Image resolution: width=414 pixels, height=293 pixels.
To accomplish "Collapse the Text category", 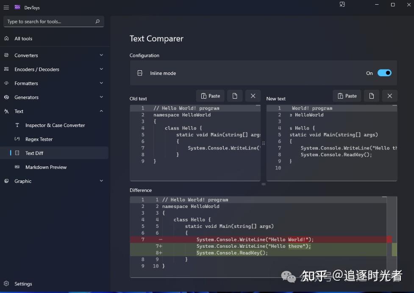I will pyautogui.click(x=101, y=111).
